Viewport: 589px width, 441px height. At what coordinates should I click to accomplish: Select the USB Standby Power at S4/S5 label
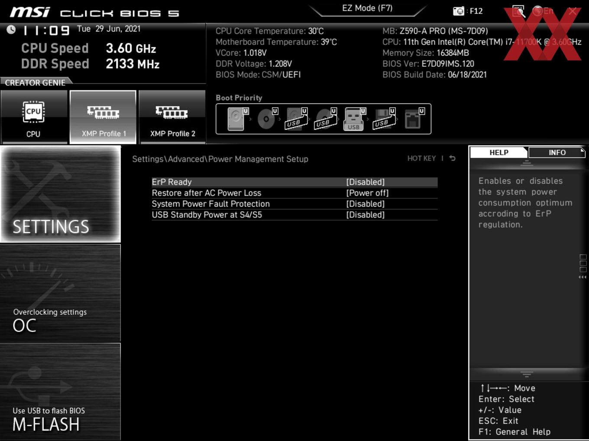click(207, 214)
